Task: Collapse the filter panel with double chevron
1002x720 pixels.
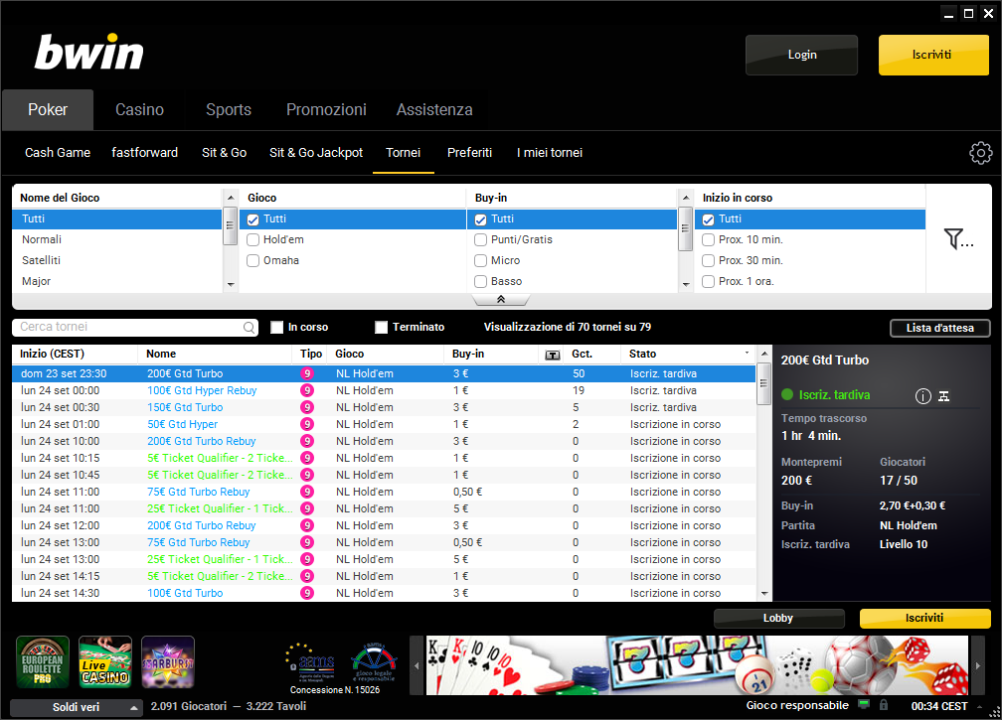Action: tap(501, 299)
